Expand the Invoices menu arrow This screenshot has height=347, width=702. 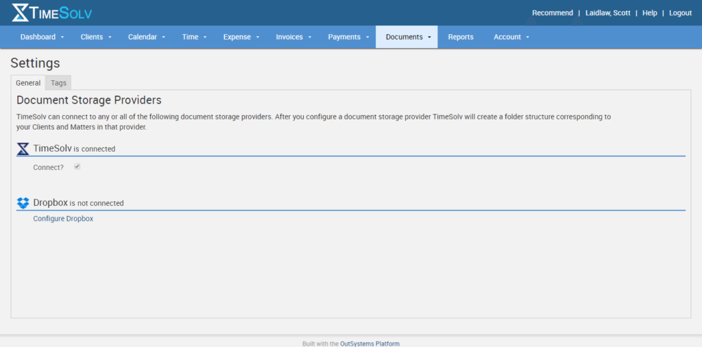(310, 37)
